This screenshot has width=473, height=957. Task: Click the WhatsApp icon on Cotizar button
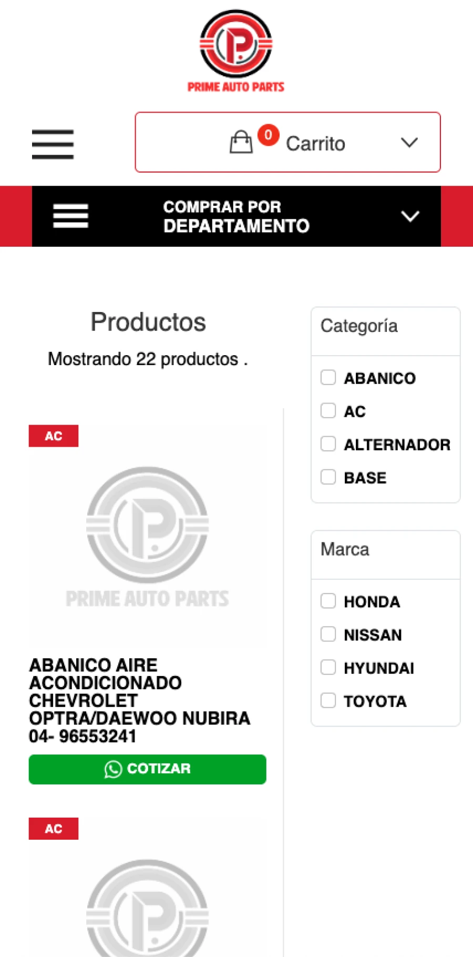point(113,769)
